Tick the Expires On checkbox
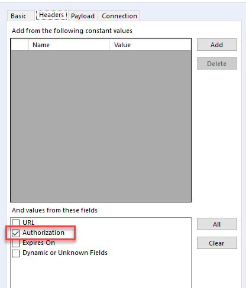The width and height of the screenshot is (246, 288). [x=15, y=243]
